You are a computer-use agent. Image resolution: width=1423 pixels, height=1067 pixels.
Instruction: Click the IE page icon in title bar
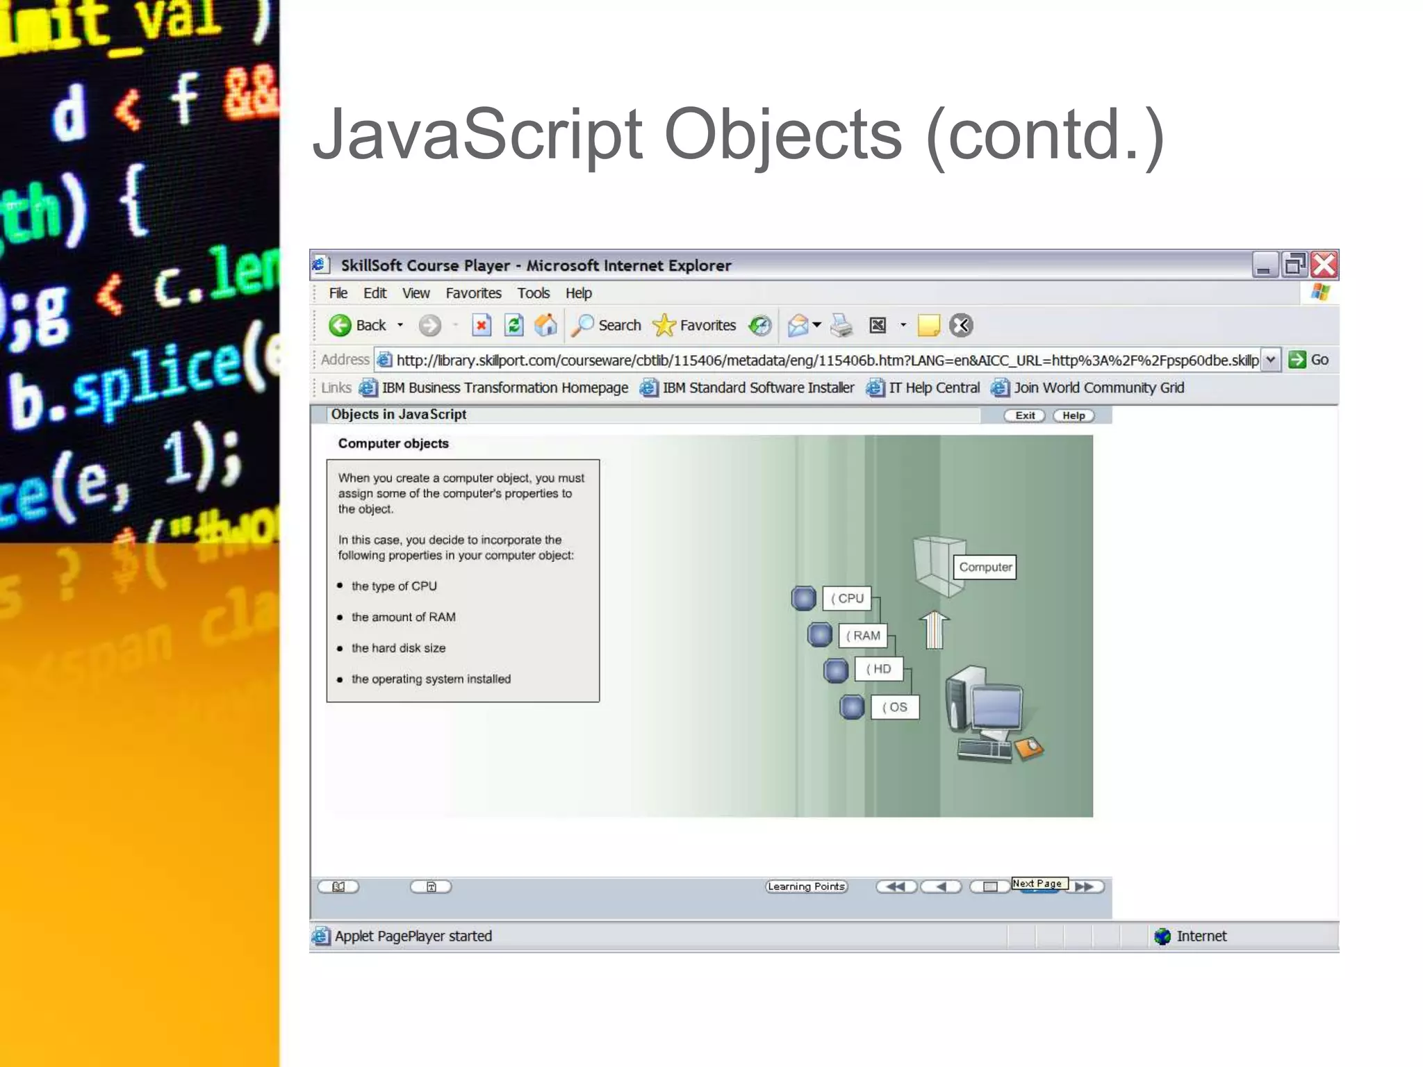click(x=320, y=265)
